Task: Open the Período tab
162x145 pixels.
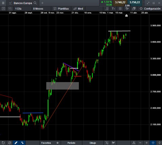Action: coord(71,143)
